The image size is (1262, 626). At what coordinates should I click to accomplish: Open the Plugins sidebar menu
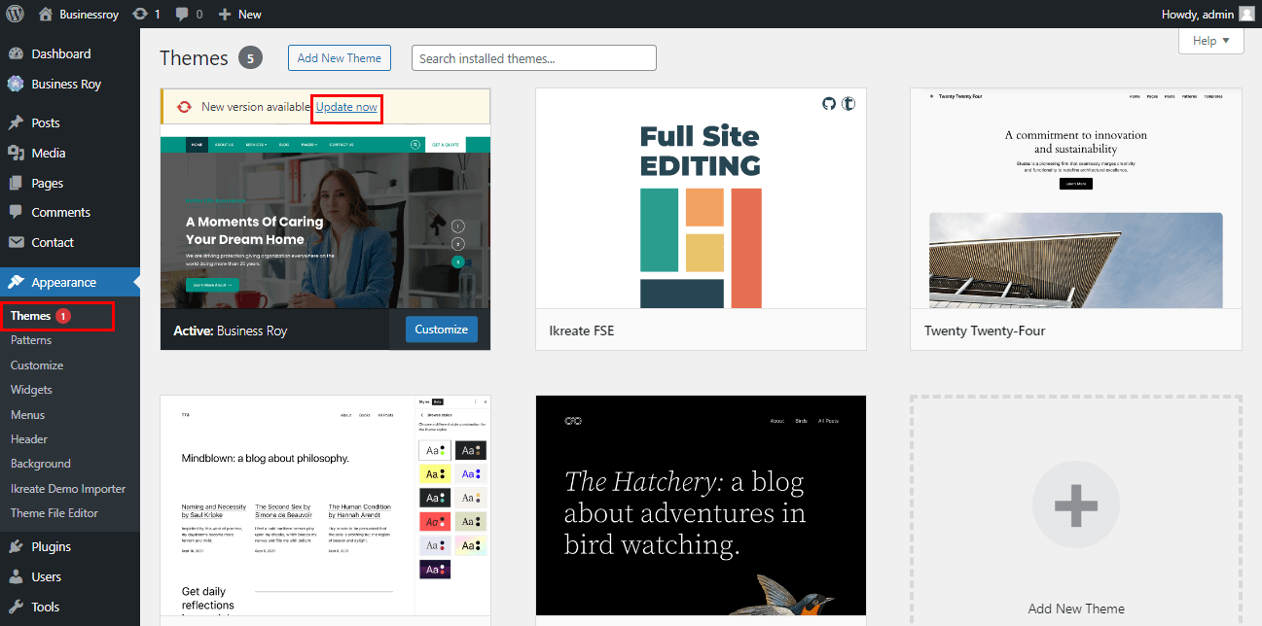51,547
